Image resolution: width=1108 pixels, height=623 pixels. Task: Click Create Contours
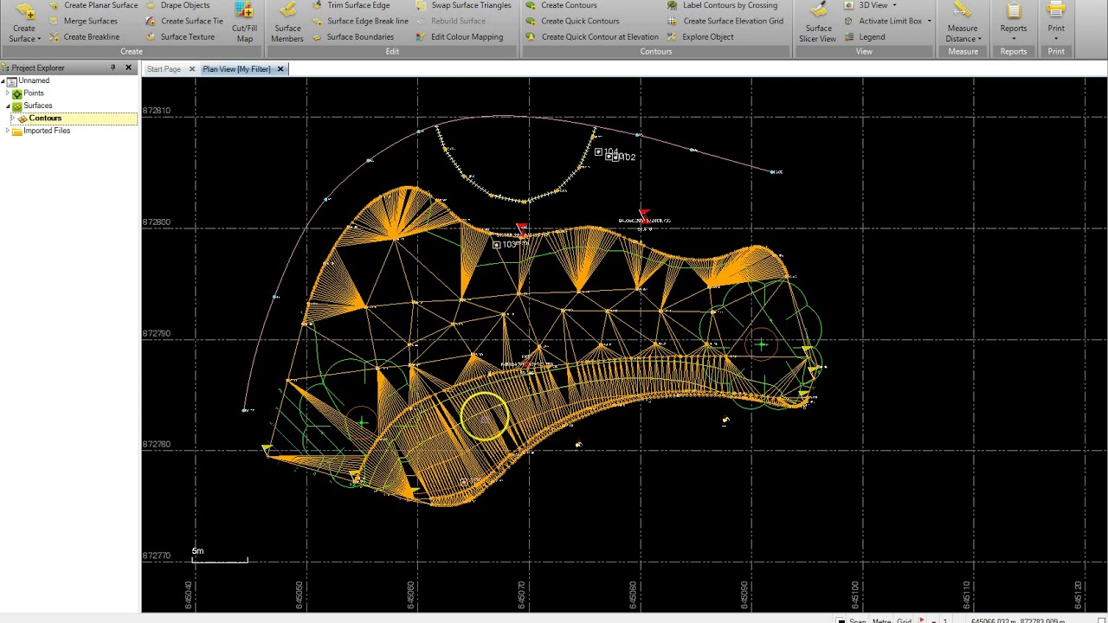pos(561,5)
